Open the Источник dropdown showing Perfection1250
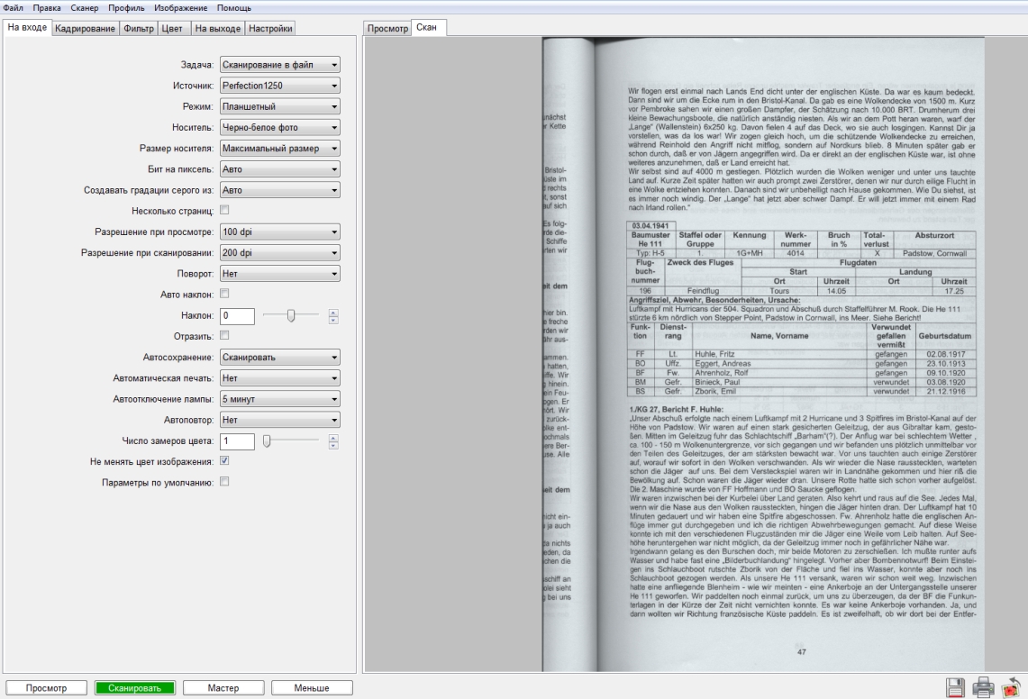The width and height of the screenshot is (1028, 699). [279, 86]
